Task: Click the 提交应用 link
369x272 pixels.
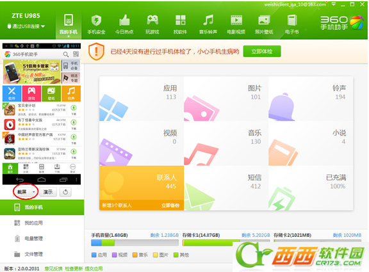Action: coord(94,268)
